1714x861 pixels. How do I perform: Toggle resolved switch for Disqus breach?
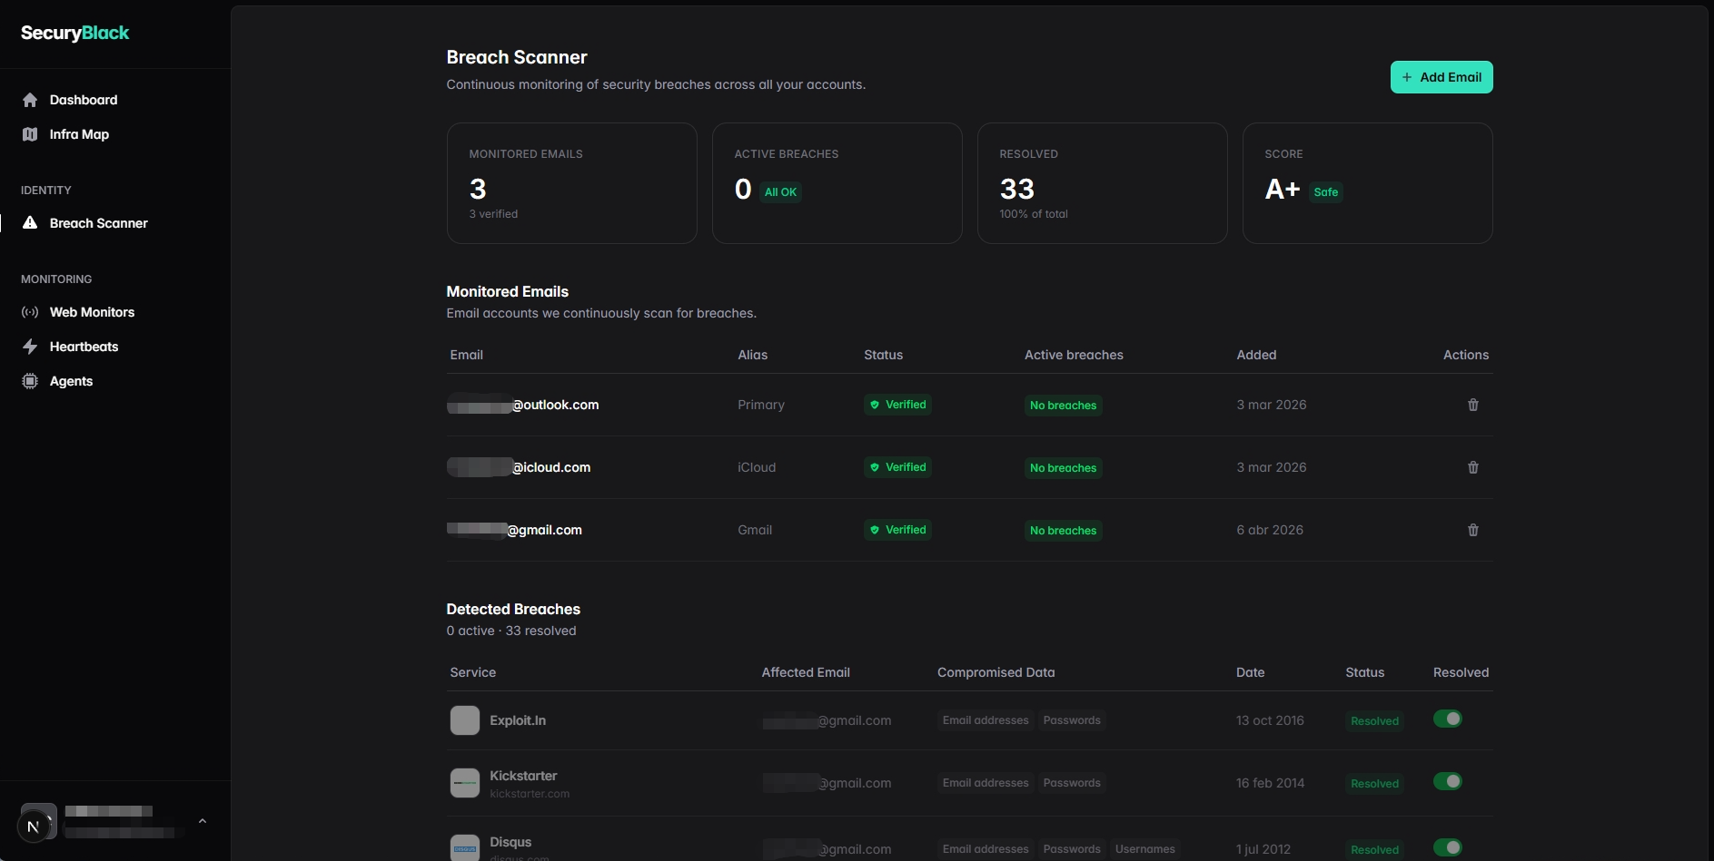click(x=1447, y=847)
